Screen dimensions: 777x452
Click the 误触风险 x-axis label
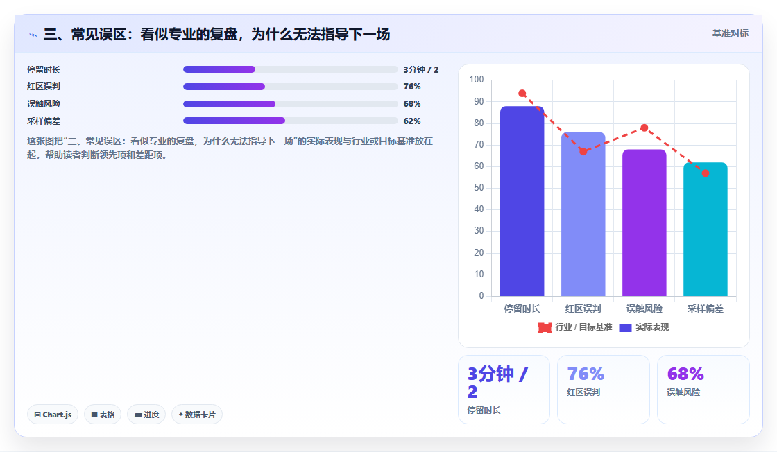click(x=644, y=309)
